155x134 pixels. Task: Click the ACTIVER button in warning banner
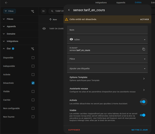tap(145, 19)
